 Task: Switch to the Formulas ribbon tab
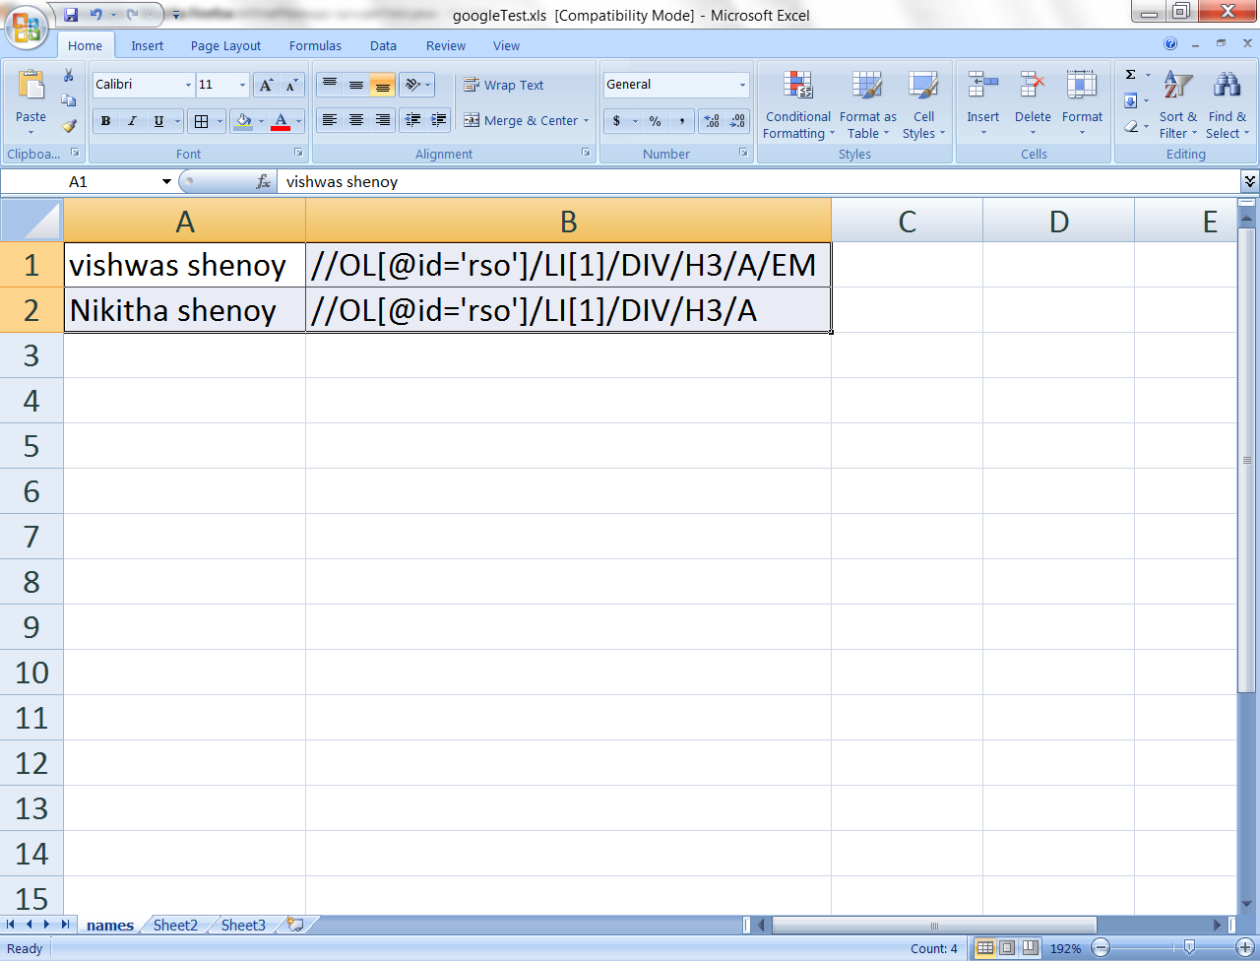click(x=315, y=45)
